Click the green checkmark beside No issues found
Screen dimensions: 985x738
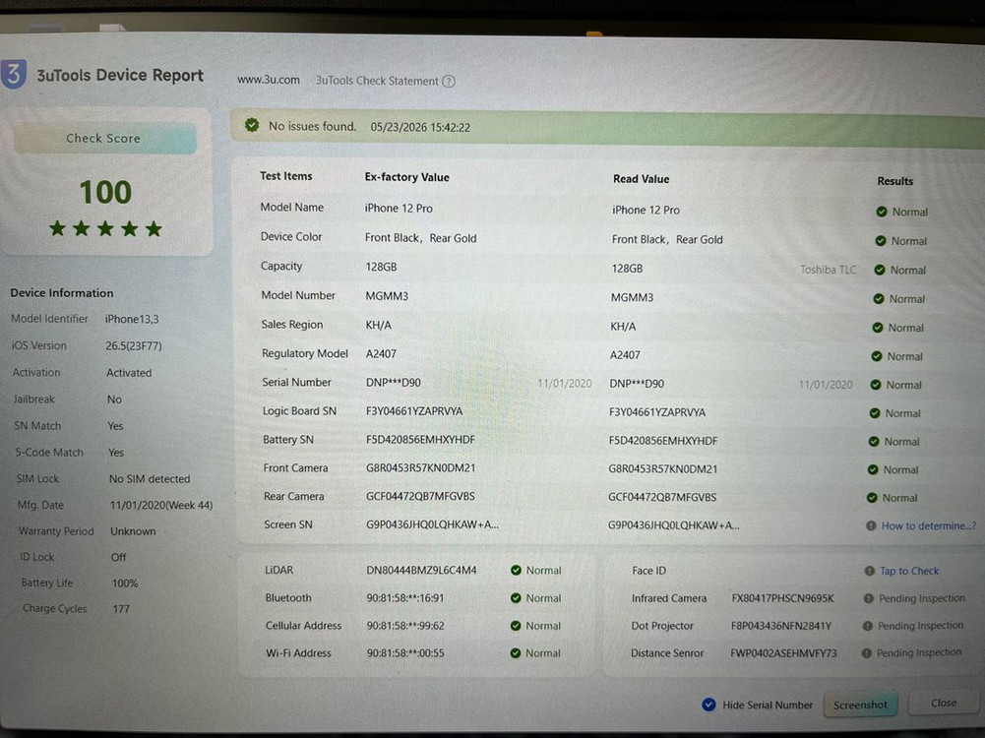pos(252,125)
